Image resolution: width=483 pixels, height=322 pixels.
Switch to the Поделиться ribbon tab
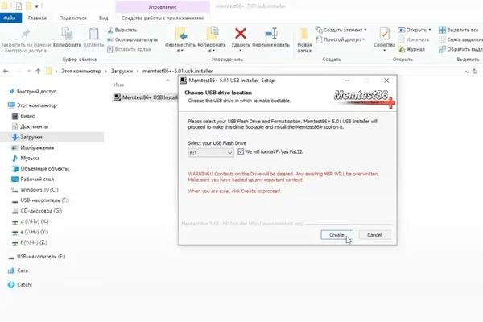(72, 19)
